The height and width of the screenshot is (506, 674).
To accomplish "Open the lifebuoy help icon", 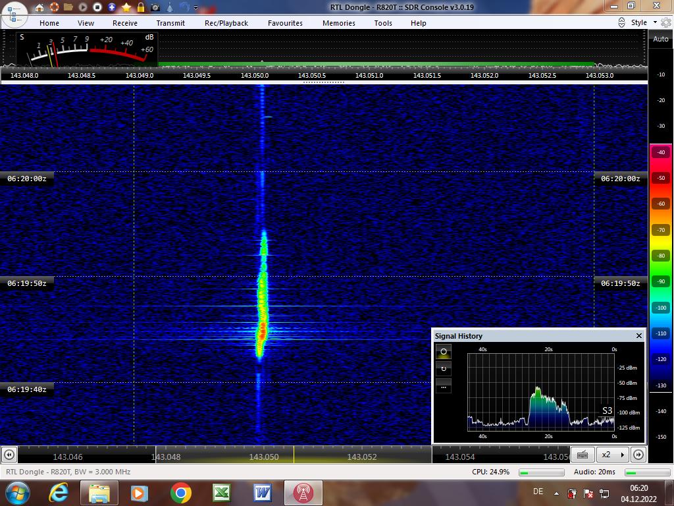I will click(54, 7).
